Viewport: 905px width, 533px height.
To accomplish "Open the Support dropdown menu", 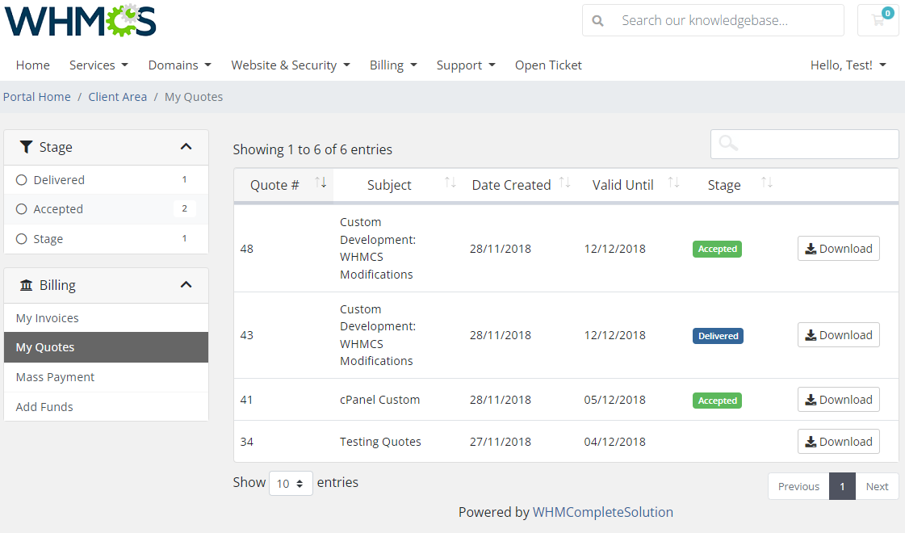I will click(x=466, y=65).
